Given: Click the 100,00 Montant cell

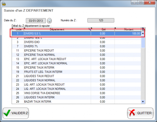Looking at the screenshot, I should (128, 33).
